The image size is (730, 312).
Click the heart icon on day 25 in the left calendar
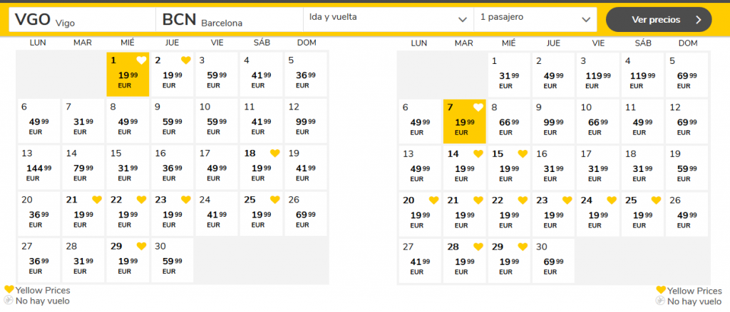coord(274,200)
